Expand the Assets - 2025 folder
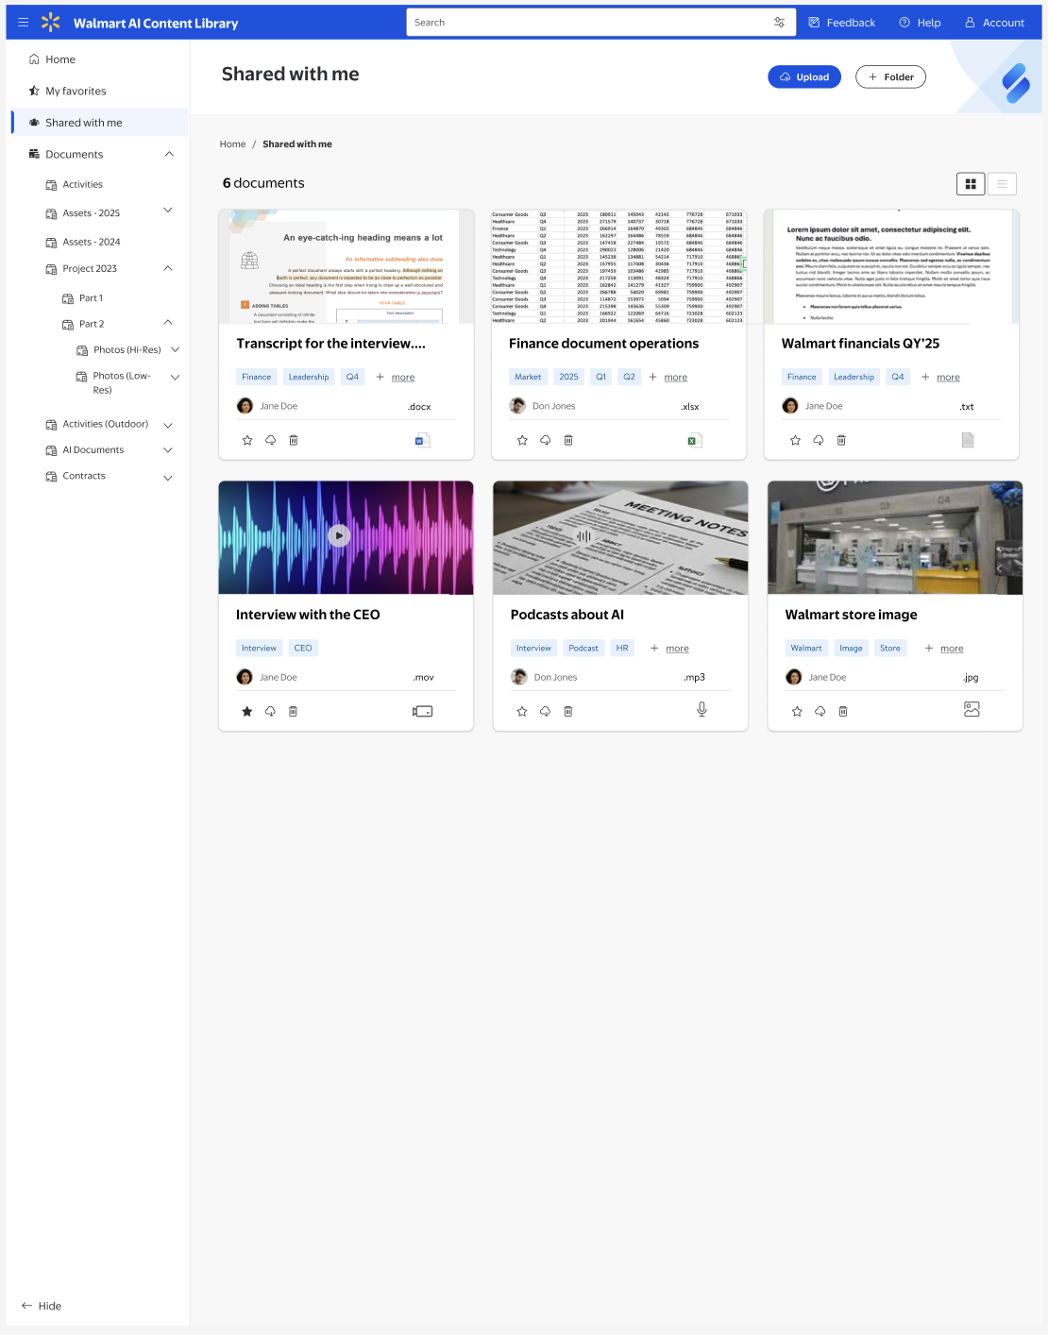The height and width of the screenshot is (1335, 1048). [x=168, y=211]
